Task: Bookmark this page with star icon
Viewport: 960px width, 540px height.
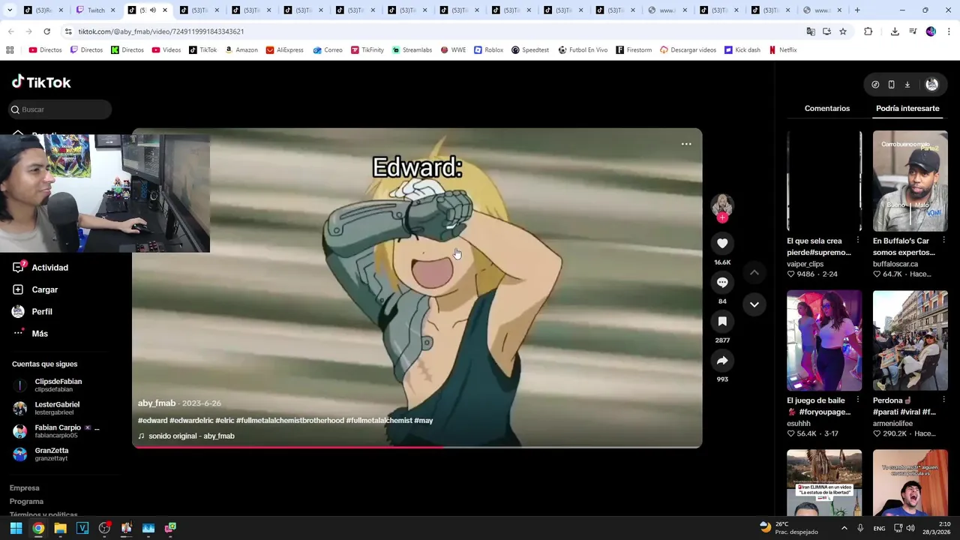Action: [843, 31]
